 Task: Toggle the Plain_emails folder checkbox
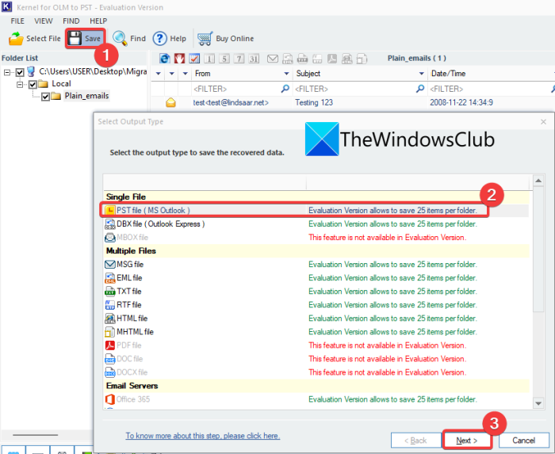(45, 96)
